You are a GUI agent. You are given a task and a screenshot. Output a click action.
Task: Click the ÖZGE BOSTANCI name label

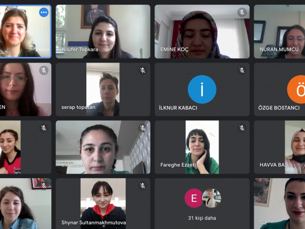(x=279, y=108)
